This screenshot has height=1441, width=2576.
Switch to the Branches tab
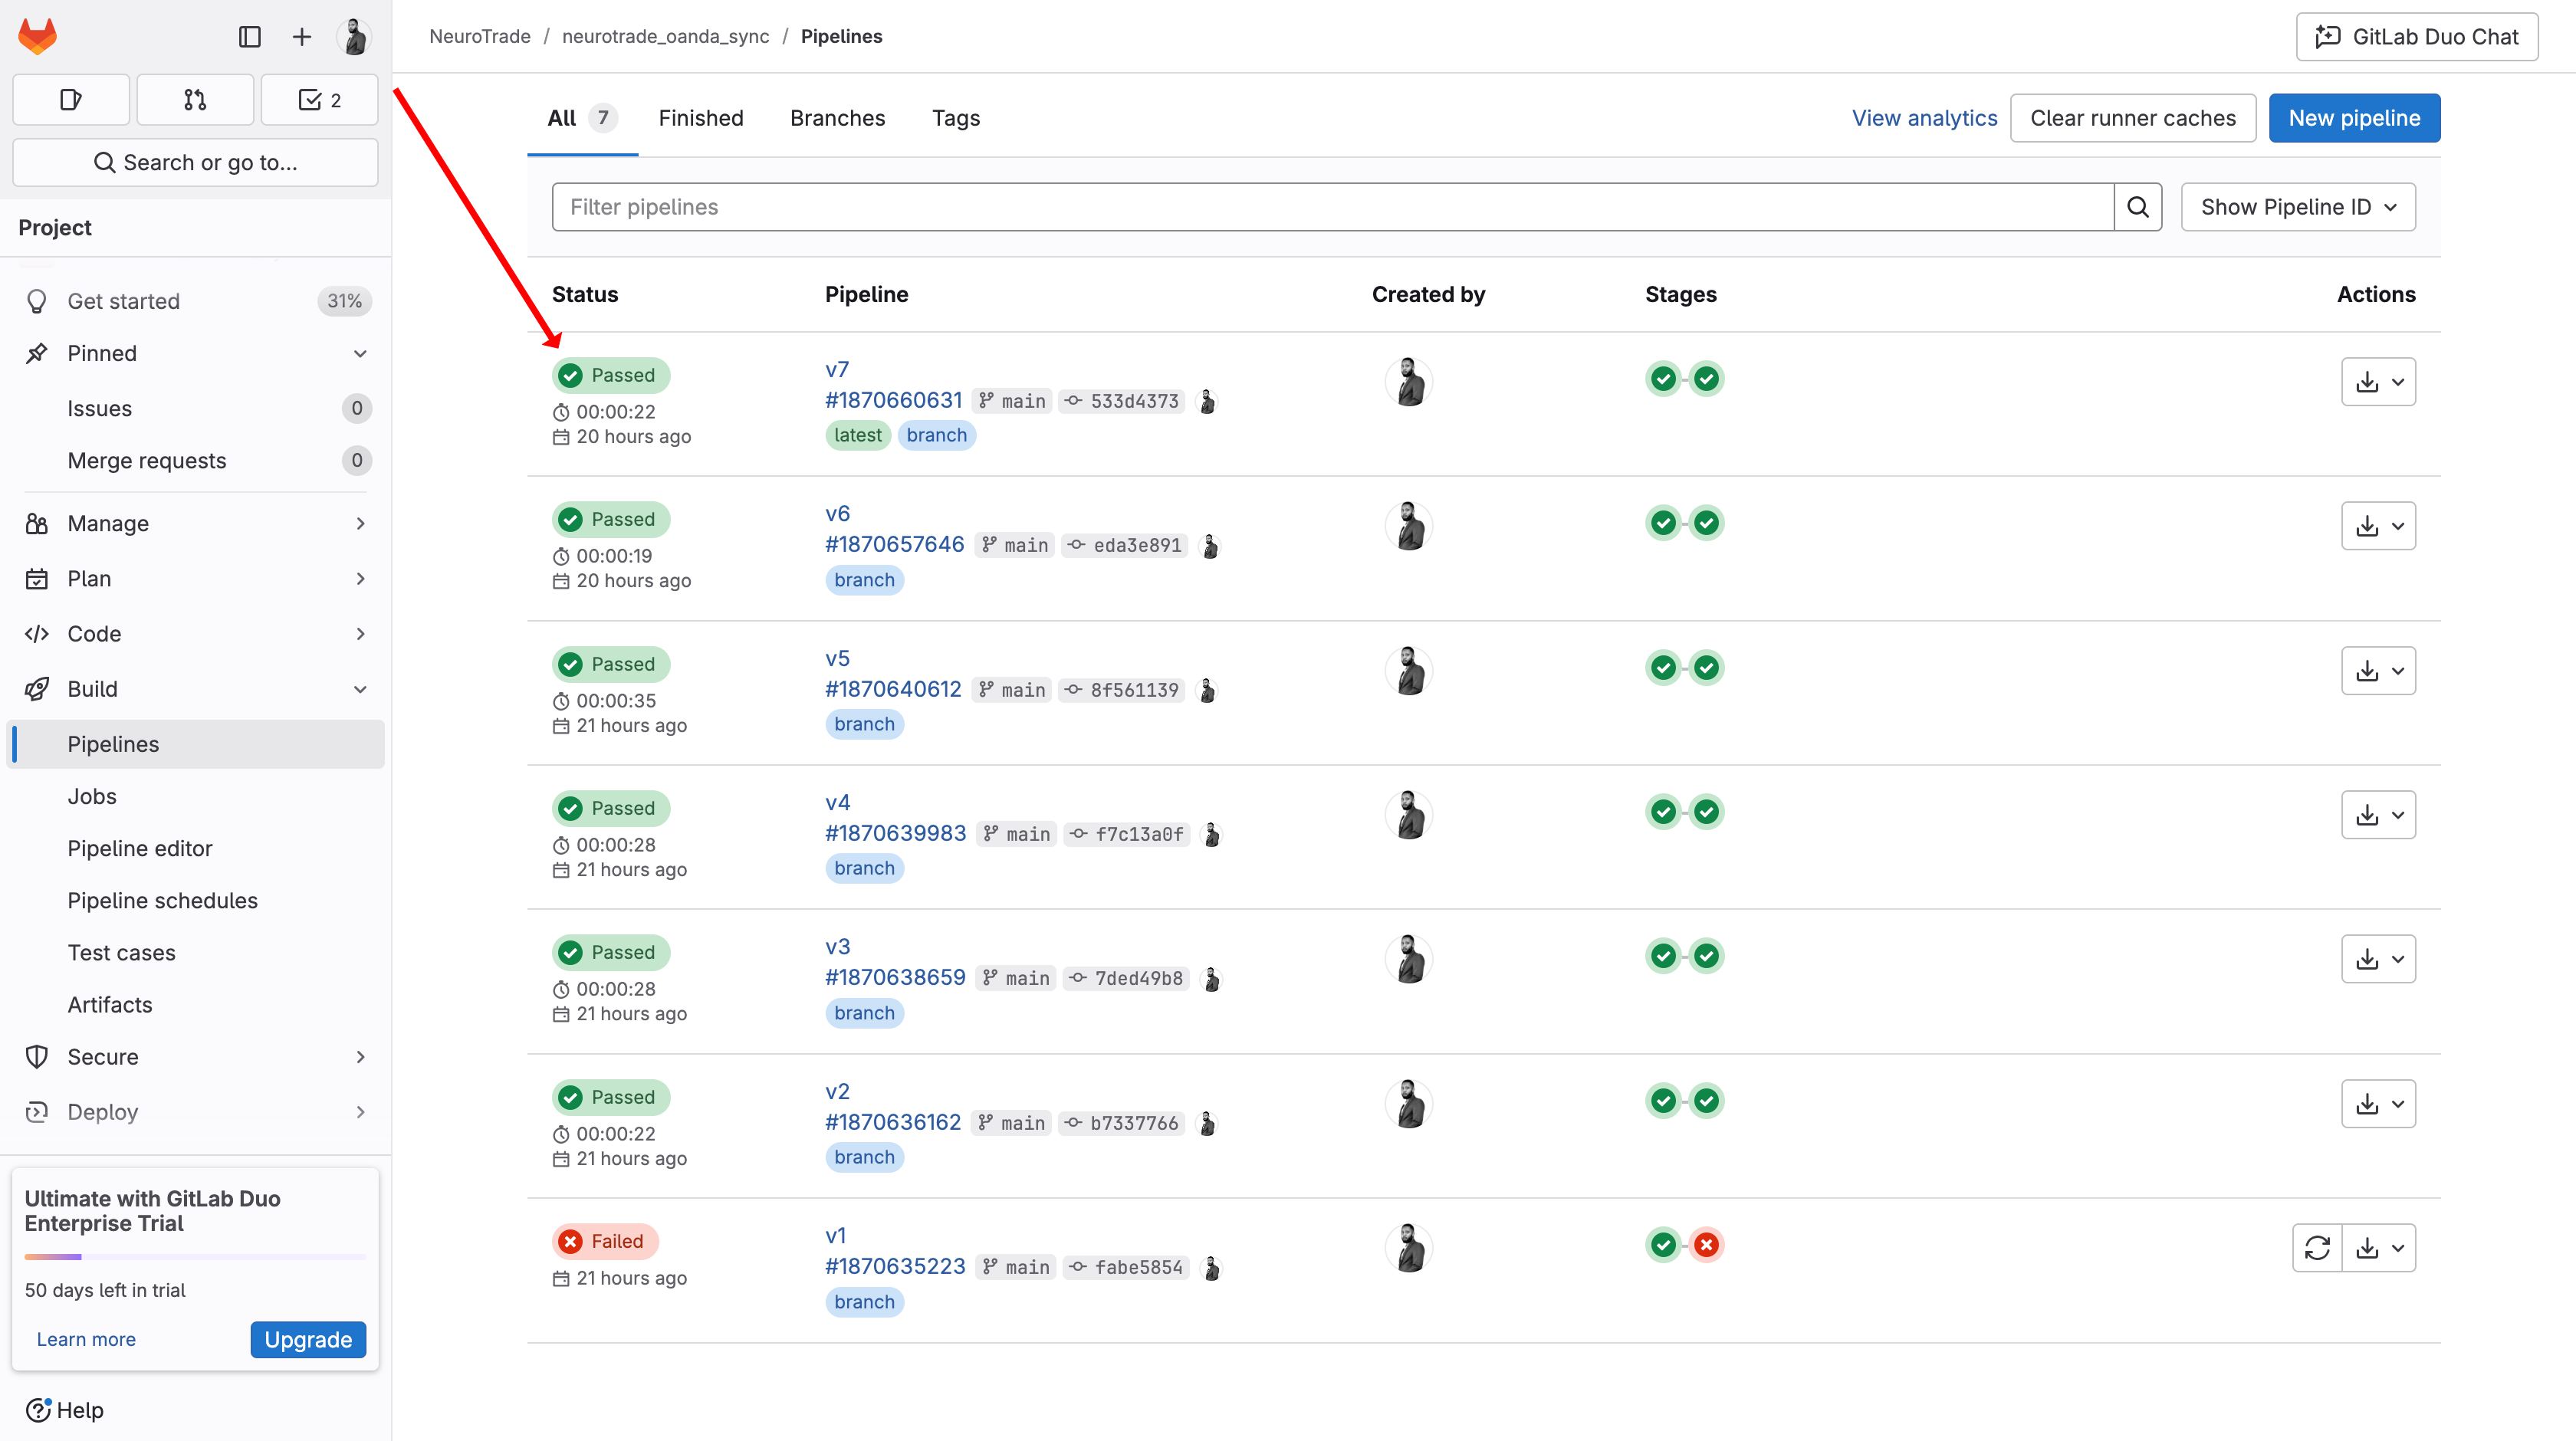tap(837, 118)
